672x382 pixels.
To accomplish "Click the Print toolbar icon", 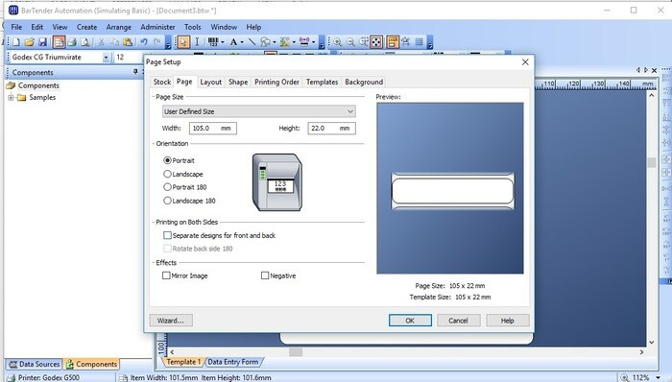I will 72,42.
